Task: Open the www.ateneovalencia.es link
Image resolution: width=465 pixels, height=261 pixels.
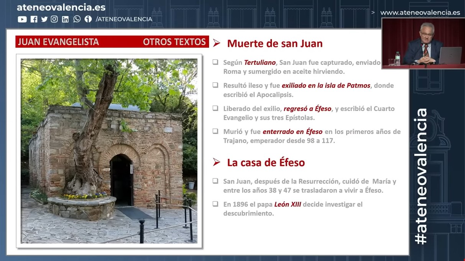Action: [x=420, y=13]
